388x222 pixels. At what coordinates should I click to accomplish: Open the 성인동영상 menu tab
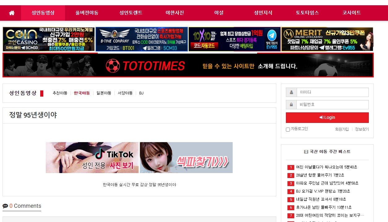point(43,13)
